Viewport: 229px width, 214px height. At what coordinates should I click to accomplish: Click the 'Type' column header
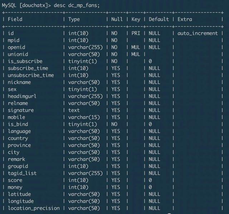[x=74, y=19]
